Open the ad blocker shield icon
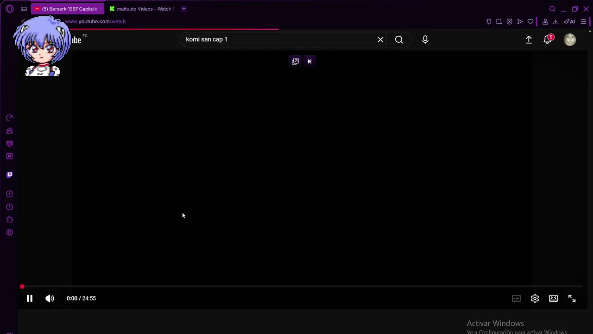Image resolution: width=593 pixels, height=334 pixels. point(510,21)
